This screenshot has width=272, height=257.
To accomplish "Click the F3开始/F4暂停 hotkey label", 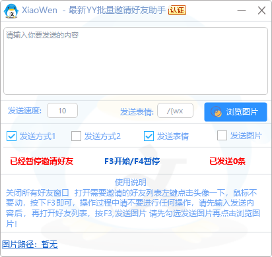I will coord(132,161).
